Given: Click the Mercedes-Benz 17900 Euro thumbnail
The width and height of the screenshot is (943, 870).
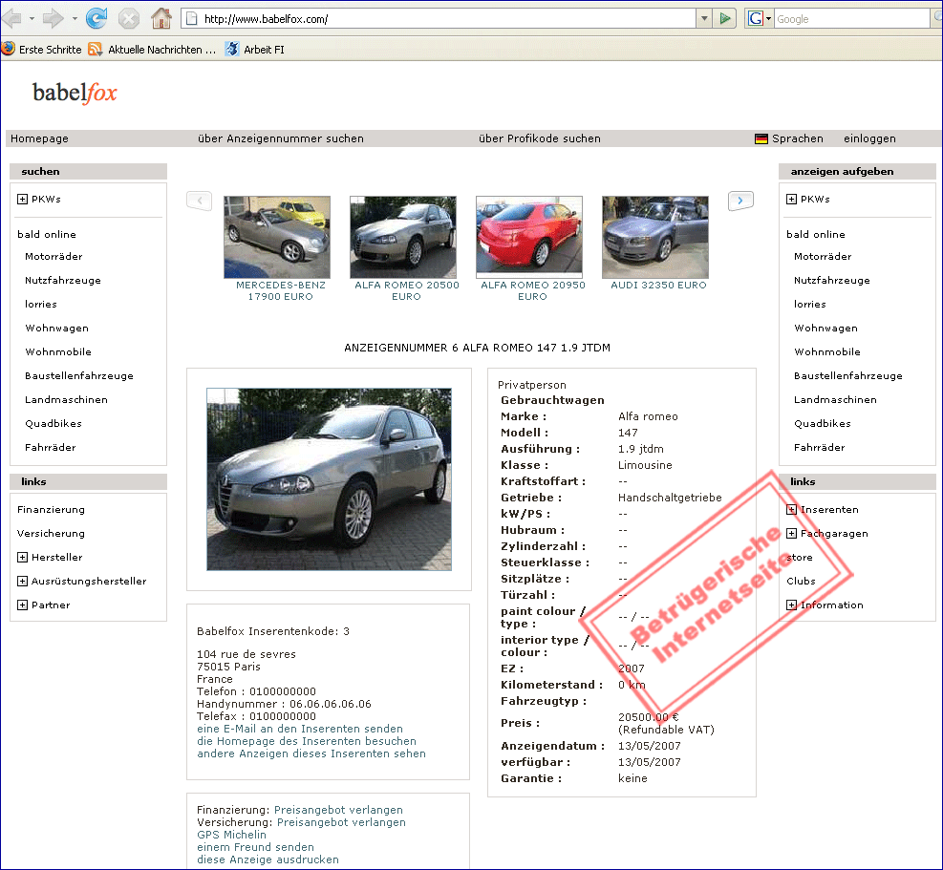Looking at the screenshot, I should (277, 237).
